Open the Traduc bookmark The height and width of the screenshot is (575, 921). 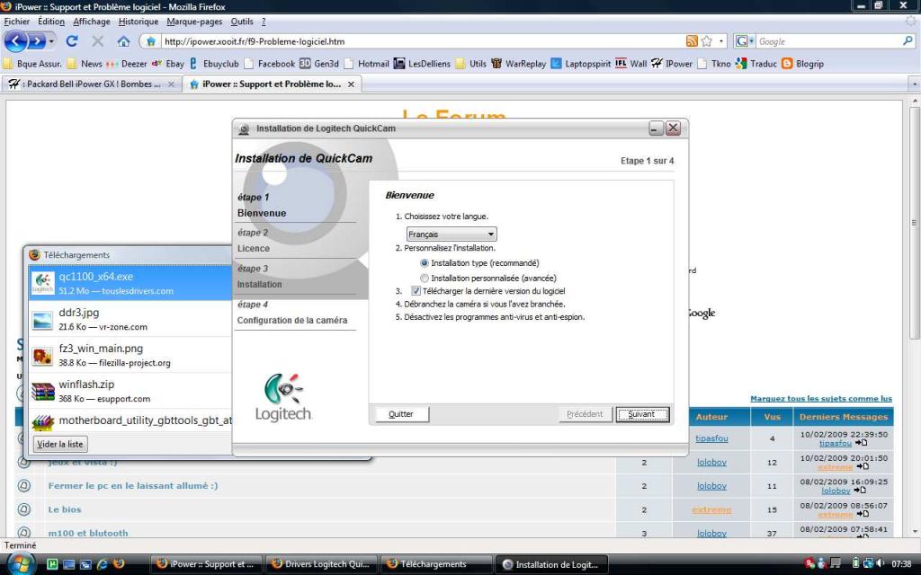756,64
